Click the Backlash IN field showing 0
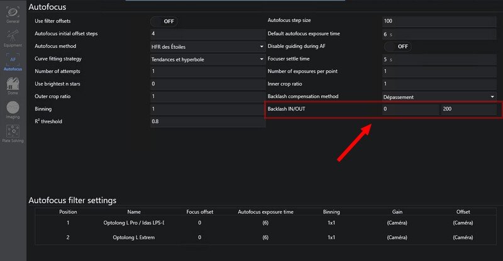Screen dimensions: 503x261 point(410,109)
